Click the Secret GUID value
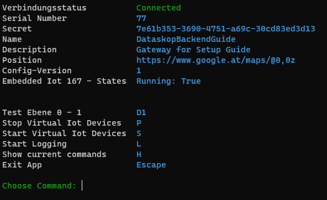This screenshot has width=327, height=200. 226,29
